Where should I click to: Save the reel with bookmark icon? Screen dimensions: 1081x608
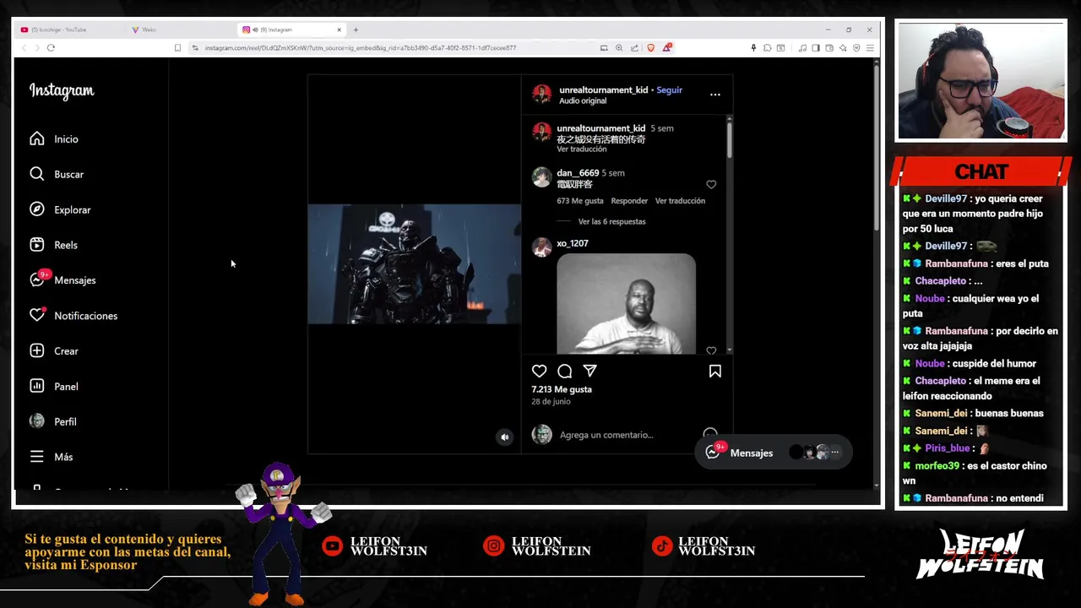[x=715, y=371]
